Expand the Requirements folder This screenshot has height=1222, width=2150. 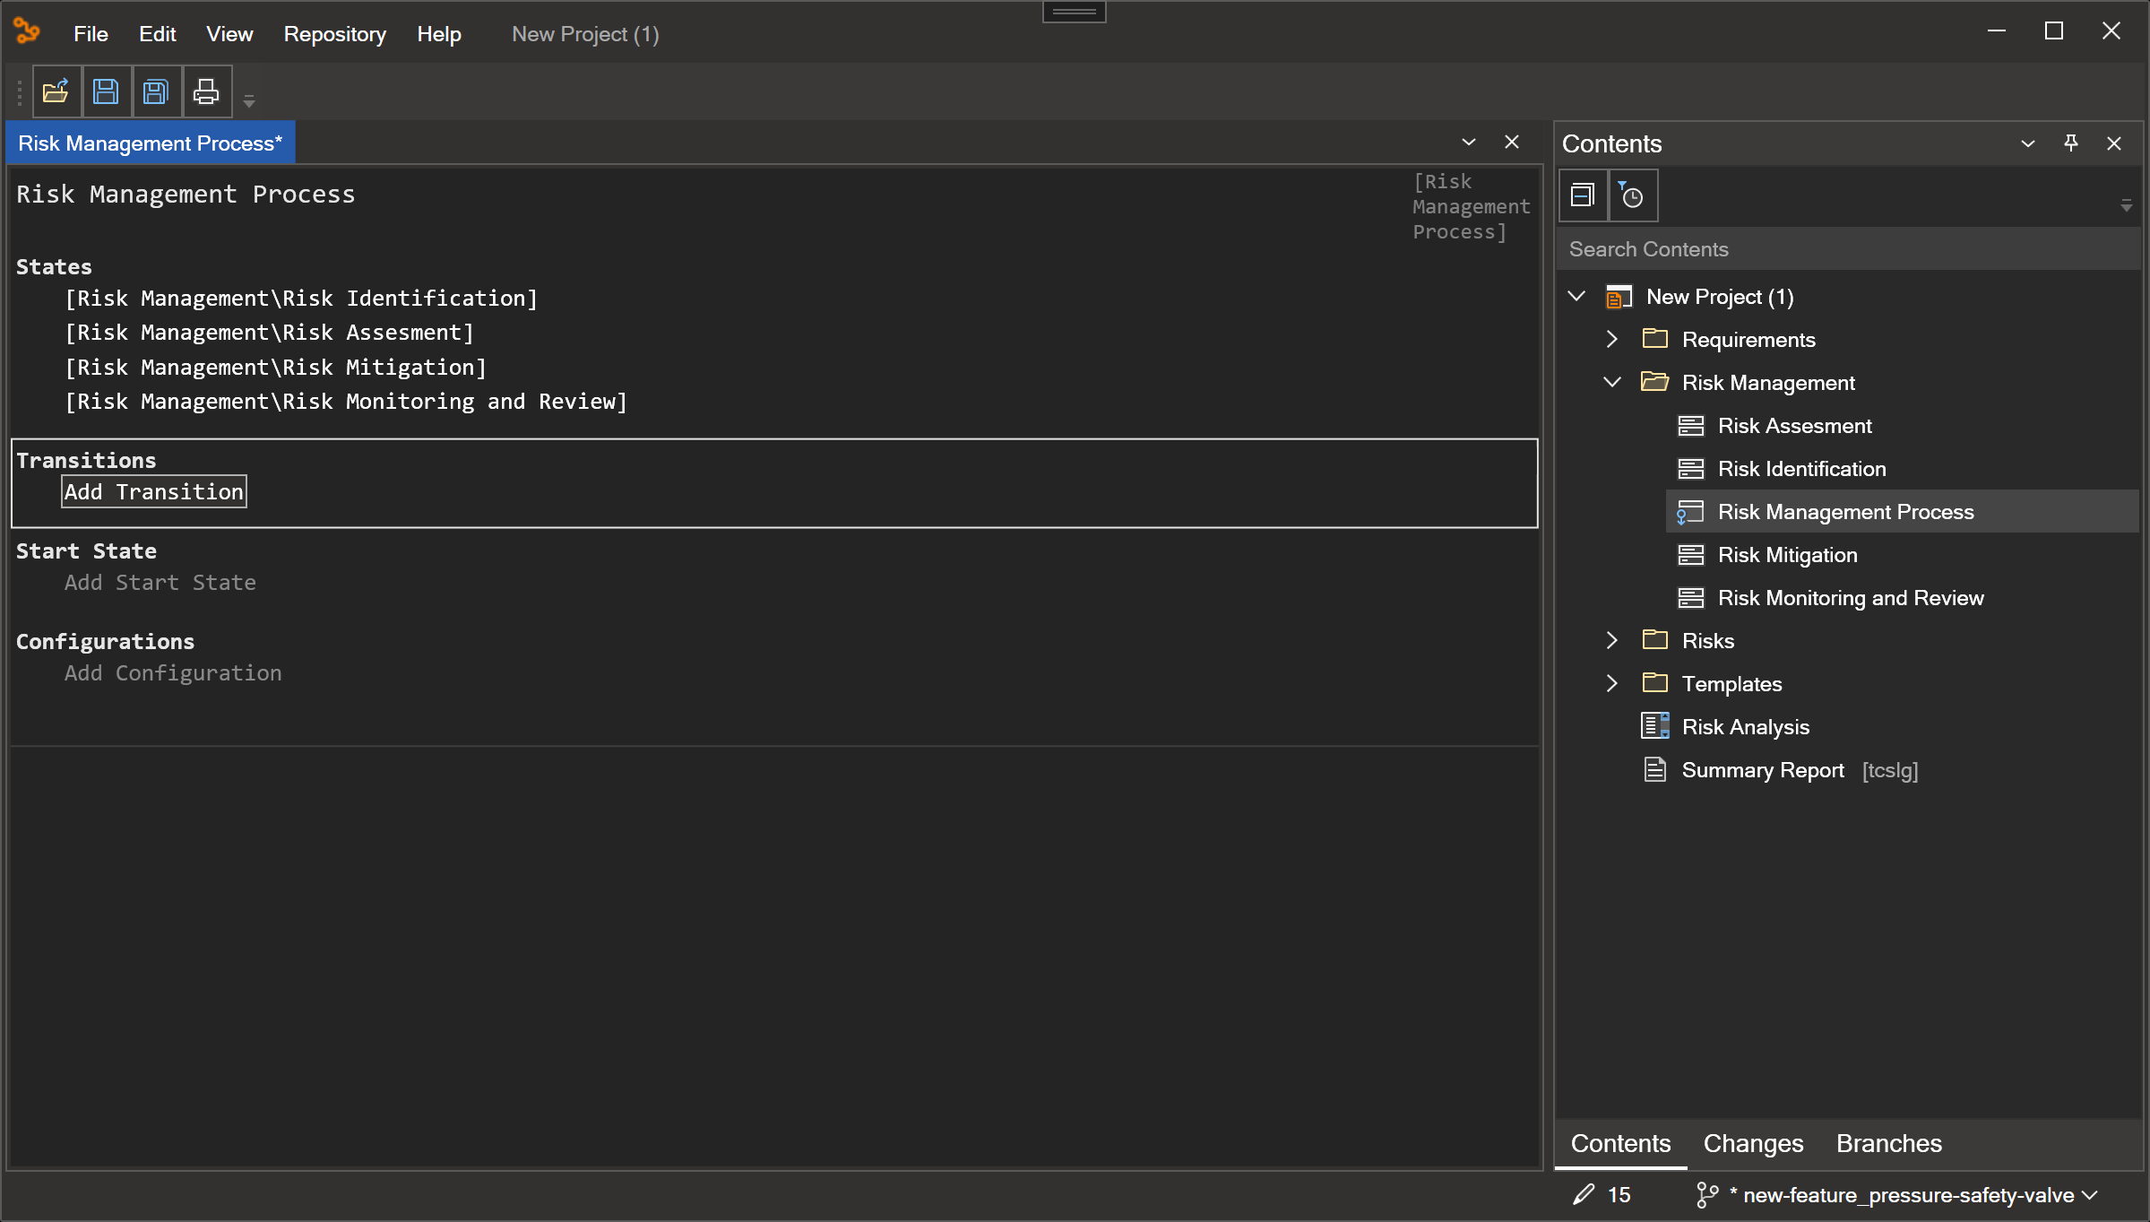tap(1612, 338)
